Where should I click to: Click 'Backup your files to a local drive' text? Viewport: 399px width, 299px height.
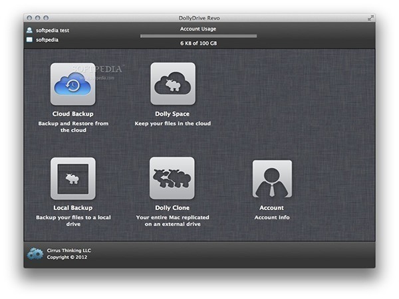(73, 221)
